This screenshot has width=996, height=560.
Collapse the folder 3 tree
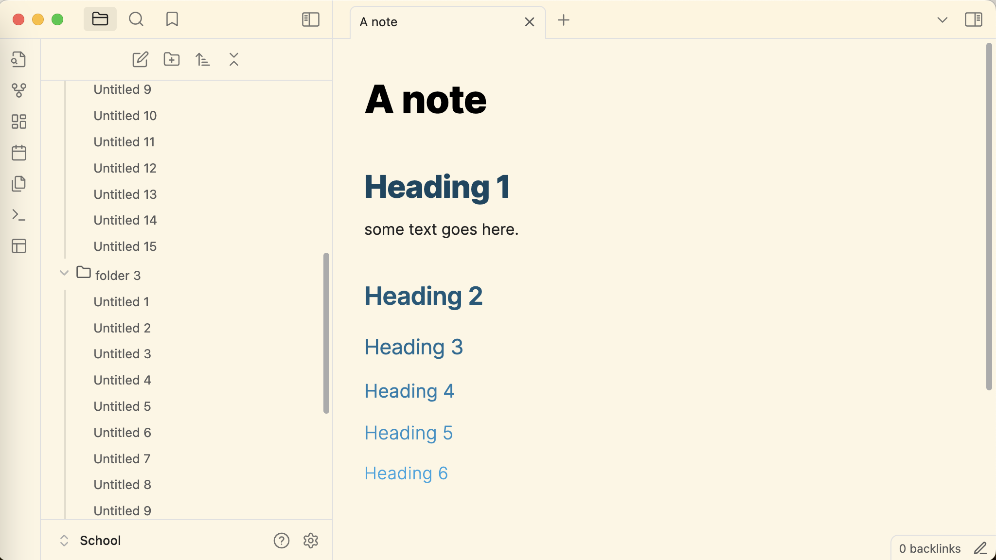coord(64,273)
